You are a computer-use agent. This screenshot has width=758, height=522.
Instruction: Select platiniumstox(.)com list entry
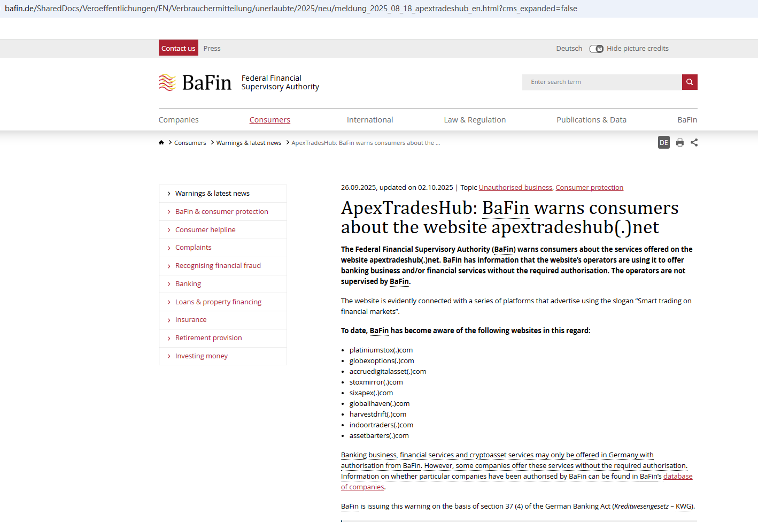pyautogui.click(x=381, y=350)
